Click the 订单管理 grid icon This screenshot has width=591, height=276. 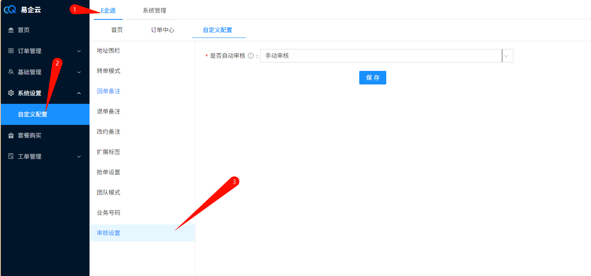(x=11, y=51)
